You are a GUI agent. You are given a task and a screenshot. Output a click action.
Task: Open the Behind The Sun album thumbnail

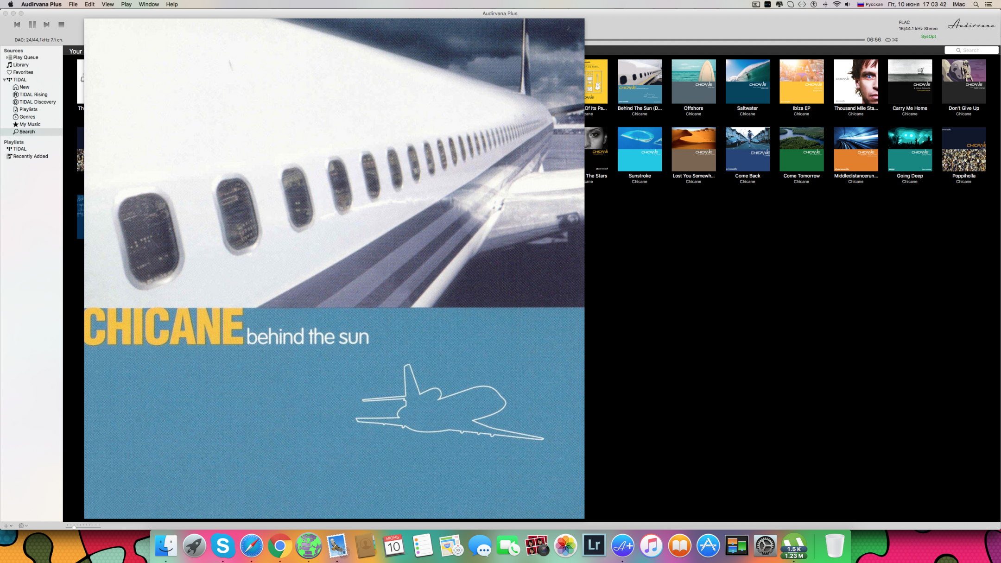640,81
